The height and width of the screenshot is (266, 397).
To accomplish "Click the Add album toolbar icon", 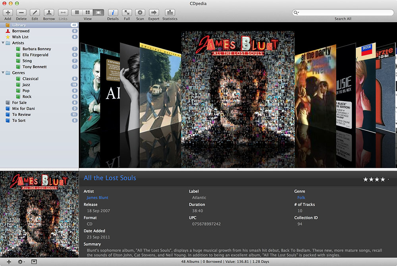I will pyautogui.click(x=8, y=12).
